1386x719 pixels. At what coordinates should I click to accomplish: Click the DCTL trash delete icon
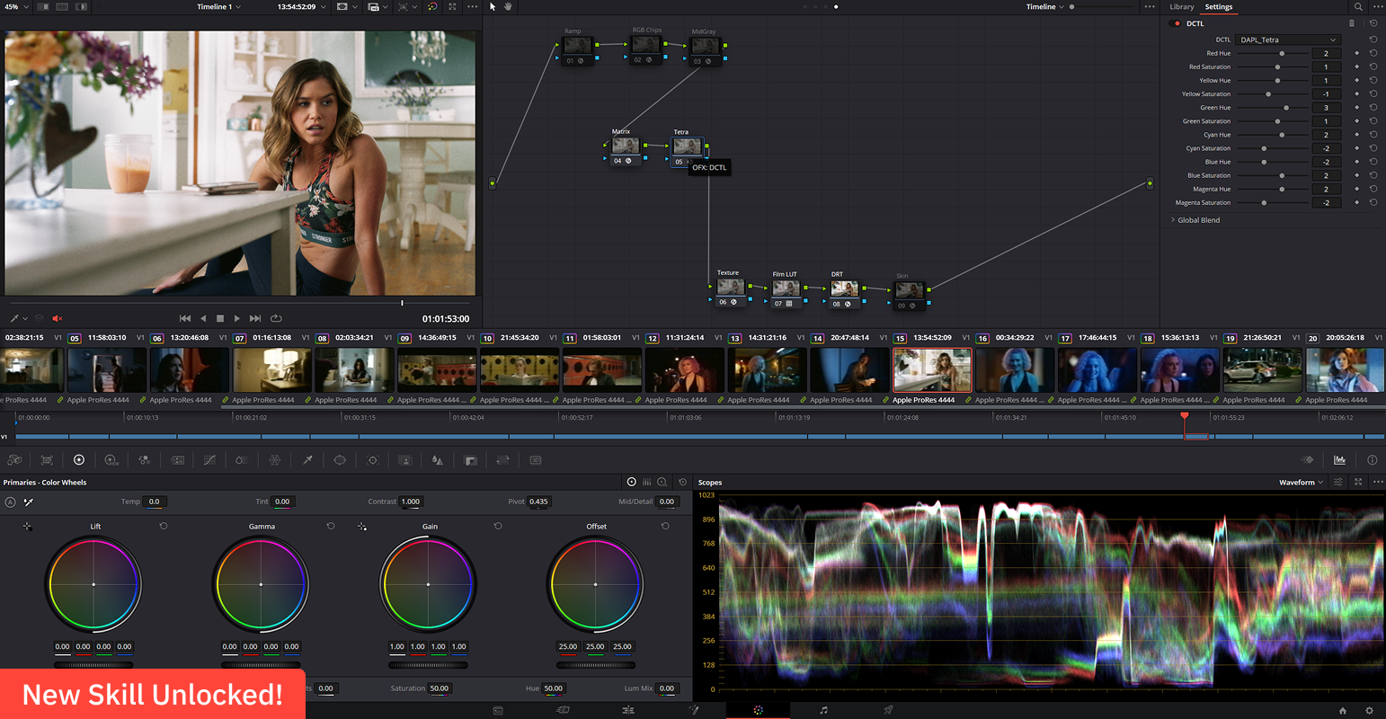(1352, 23)
